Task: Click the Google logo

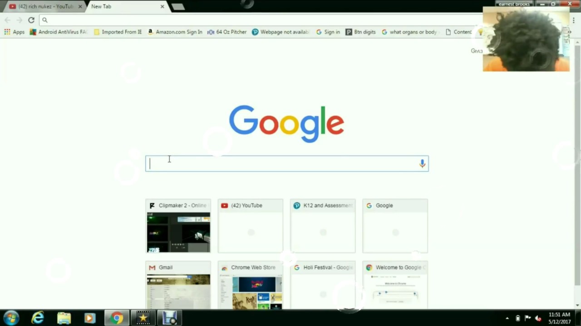Action: (286, 124)
